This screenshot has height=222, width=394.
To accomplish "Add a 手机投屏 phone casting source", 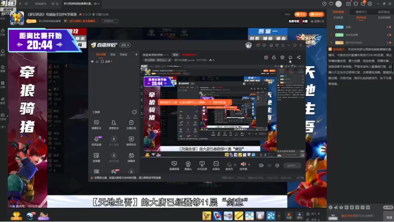I will (202, 166).
